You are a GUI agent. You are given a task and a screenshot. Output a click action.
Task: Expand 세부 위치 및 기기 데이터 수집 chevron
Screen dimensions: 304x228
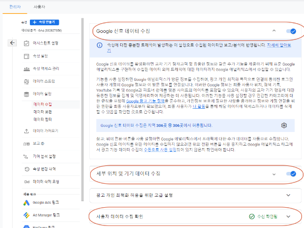click(x=274, y=174)
